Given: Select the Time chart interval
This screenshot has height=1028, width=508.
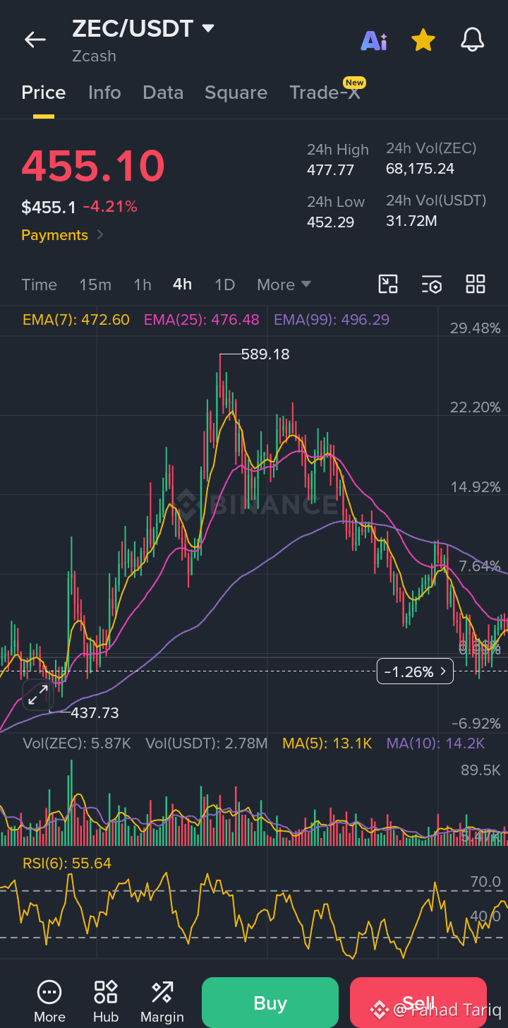Looking at the screenshot, I should (x=39, y=285).
